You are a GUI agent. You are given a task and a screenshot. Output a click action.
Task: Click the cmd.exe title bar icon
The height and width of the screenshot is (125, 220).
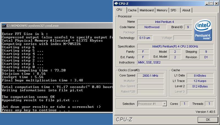tap(4, 26)
